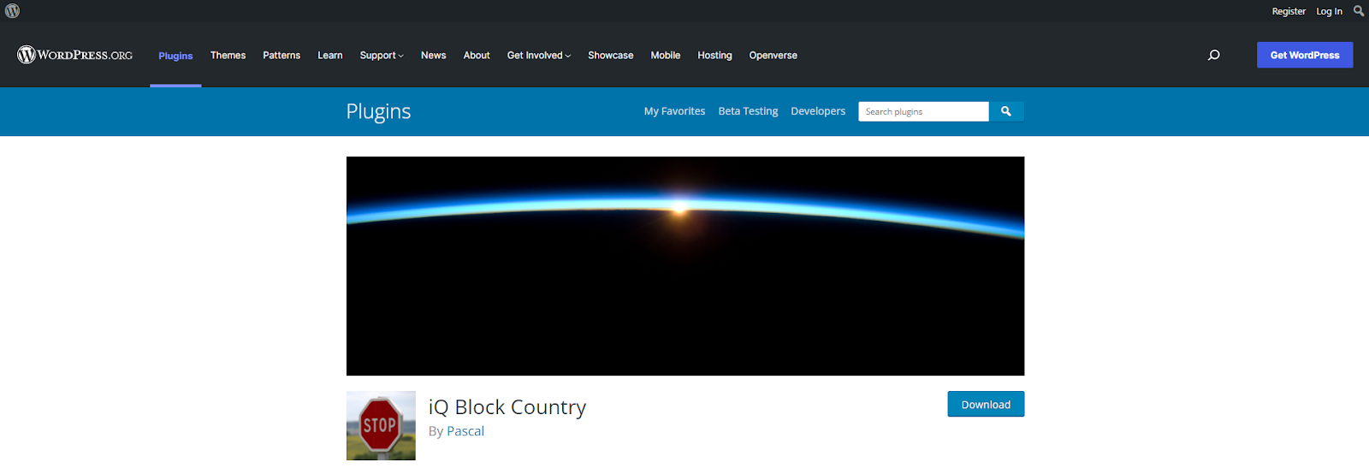The image size is (1369, 474).
Task: Click the header navigation search icon
Action: coord(1213,55)
